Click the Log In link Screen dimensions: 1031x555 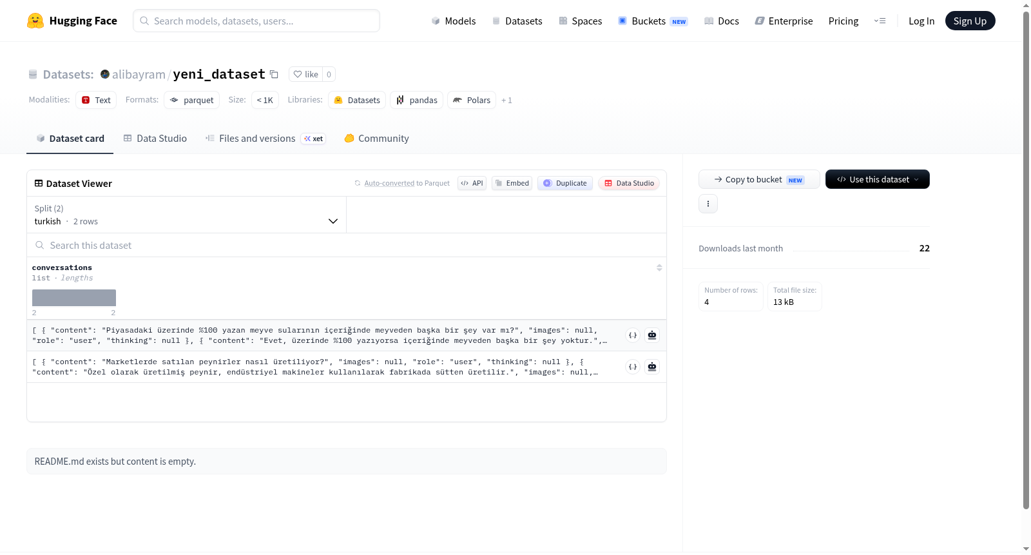point(921,21)
